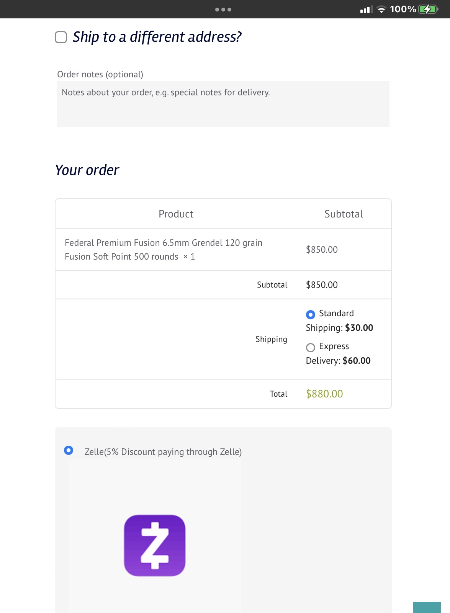
Task: Tap the cellular signal bars icon
Action: click(x=367, y=10)
